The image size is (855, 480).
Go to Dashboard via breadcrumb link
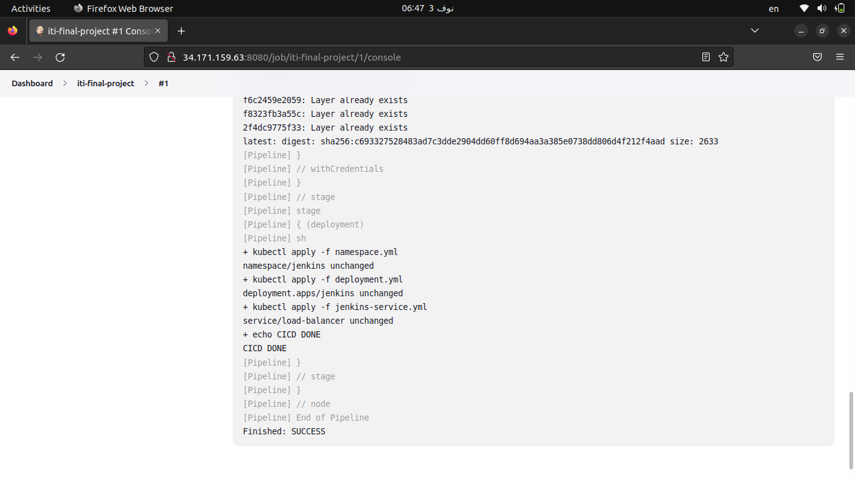pyautogui.click(x=32, y=82)
